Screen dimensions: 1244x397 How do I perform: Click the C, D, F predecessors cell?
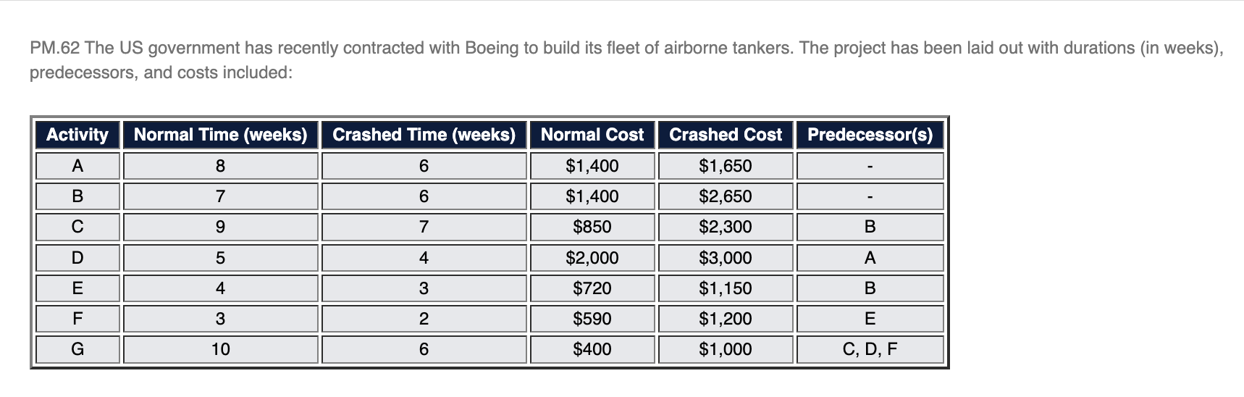(870, 349)
